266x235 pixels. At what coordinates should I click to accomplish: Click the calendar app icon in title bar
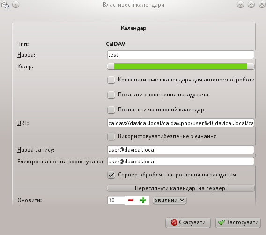[x=5, y=5]
